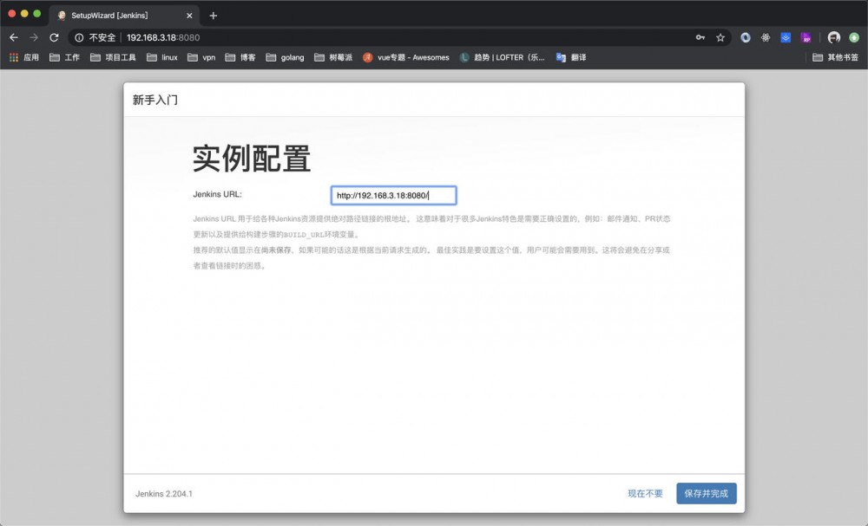Click the browser profile avatar

[832, 37]
